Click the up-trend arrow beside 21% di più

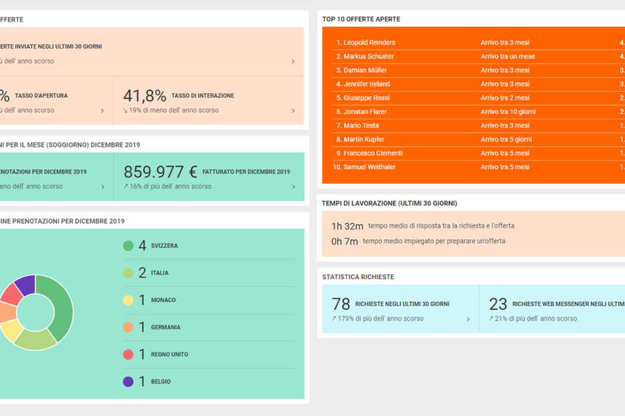coord(491,319)
